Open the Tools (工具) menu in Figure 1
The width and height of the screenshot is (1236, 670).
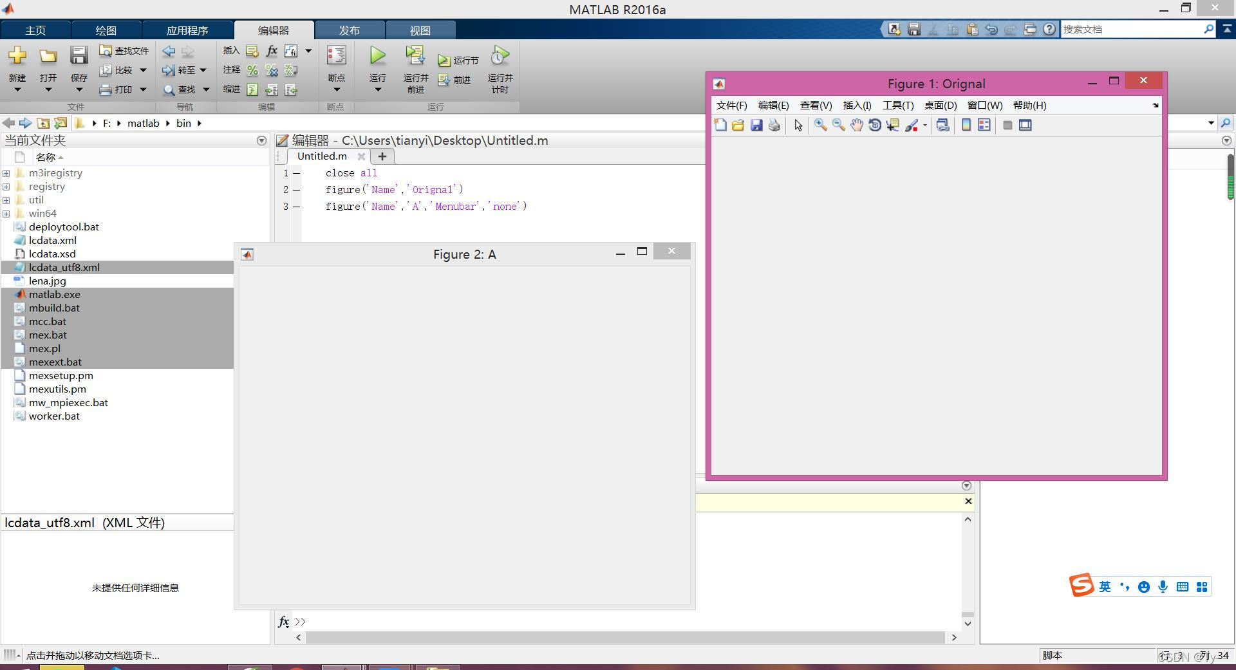[898, 106]
